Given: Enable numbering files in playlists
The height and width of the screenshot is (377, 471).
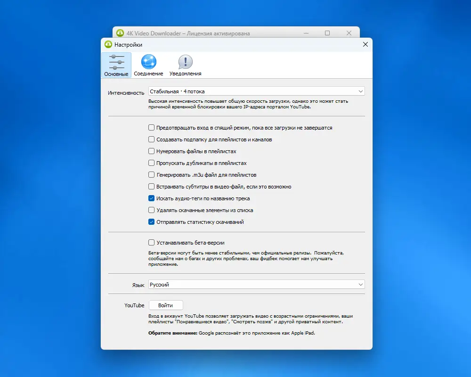Looking at the screenshot, I should coord(152,152).
